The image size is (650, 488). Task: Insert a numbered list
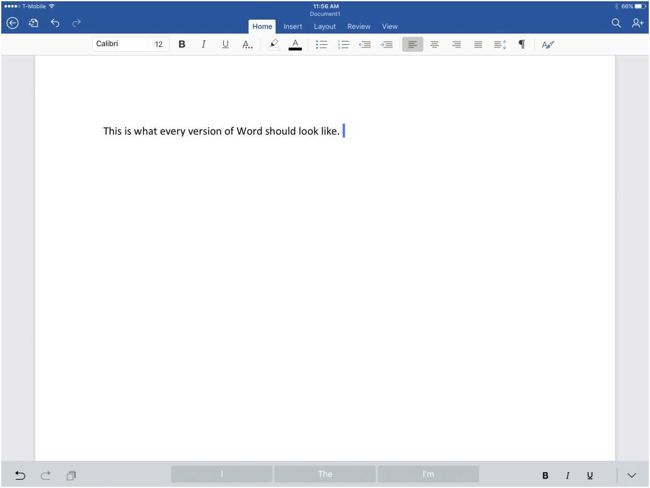[344, 44]
